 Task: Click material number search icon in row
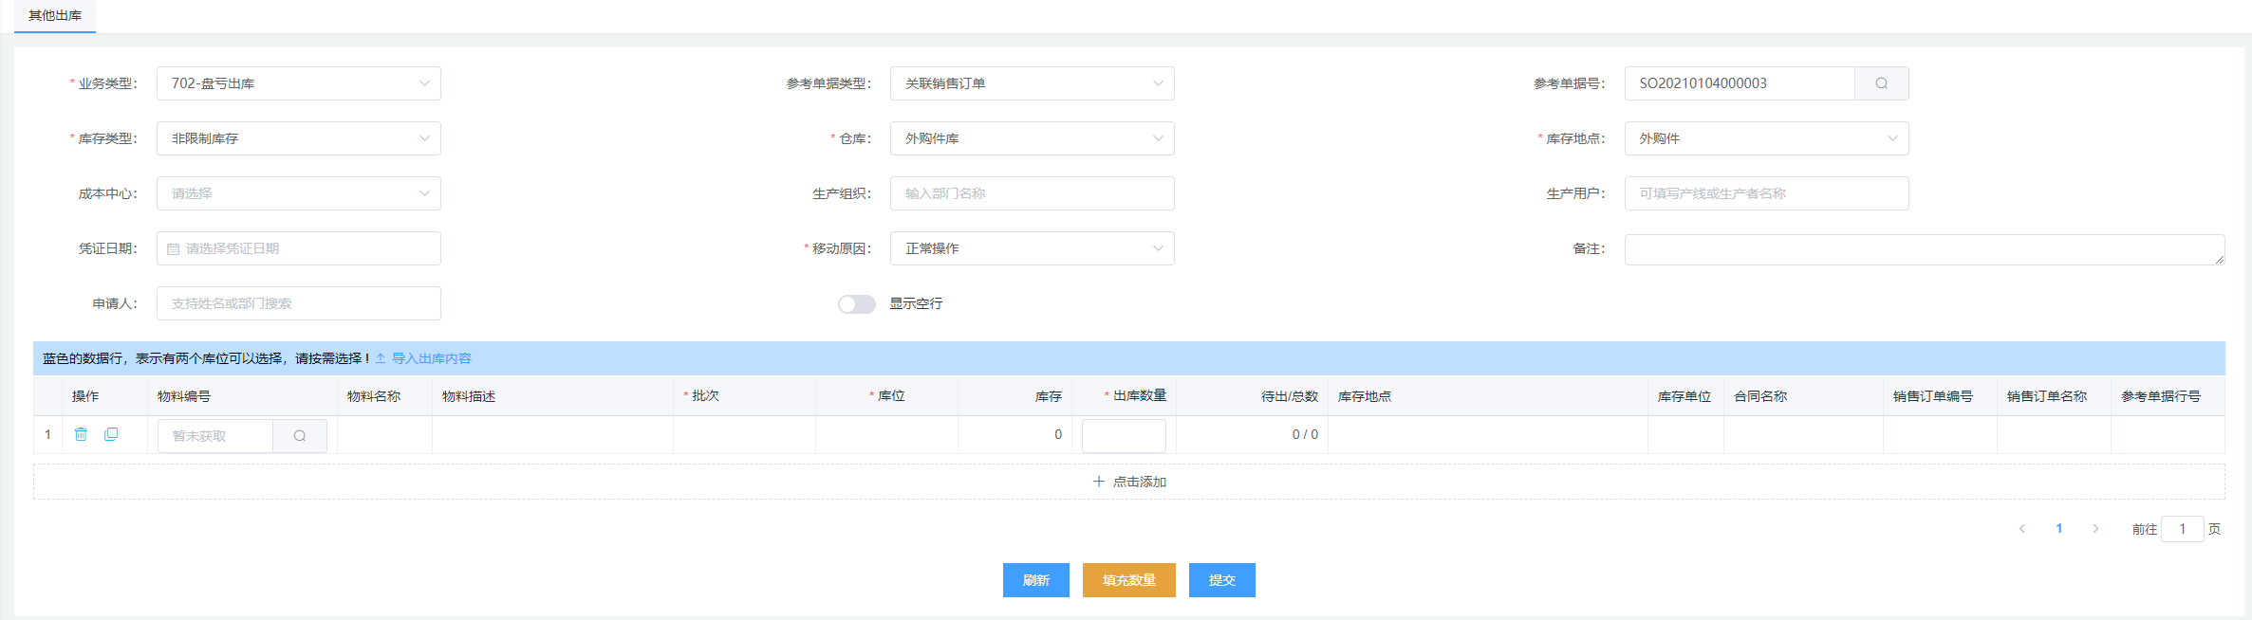[300, 436]
